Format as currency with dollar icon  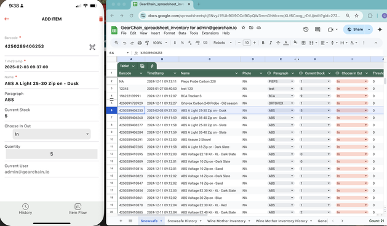click(175, 42)
